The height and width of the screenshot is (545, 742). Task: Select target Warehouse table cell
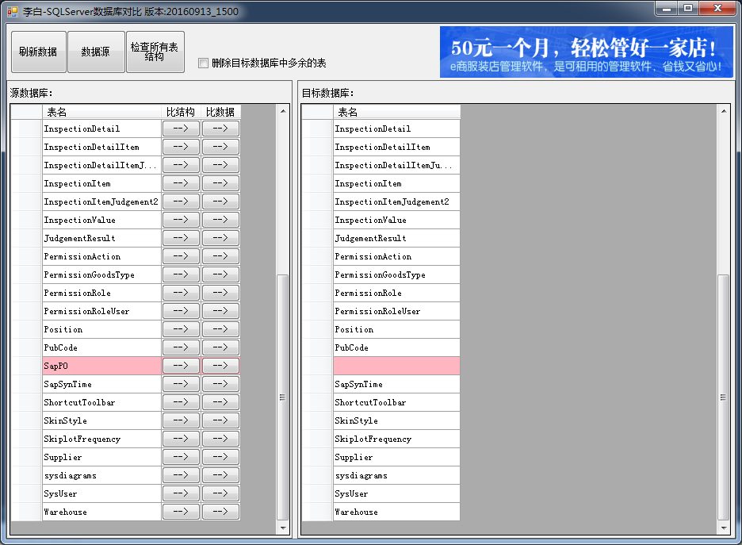tap(396, 512)
